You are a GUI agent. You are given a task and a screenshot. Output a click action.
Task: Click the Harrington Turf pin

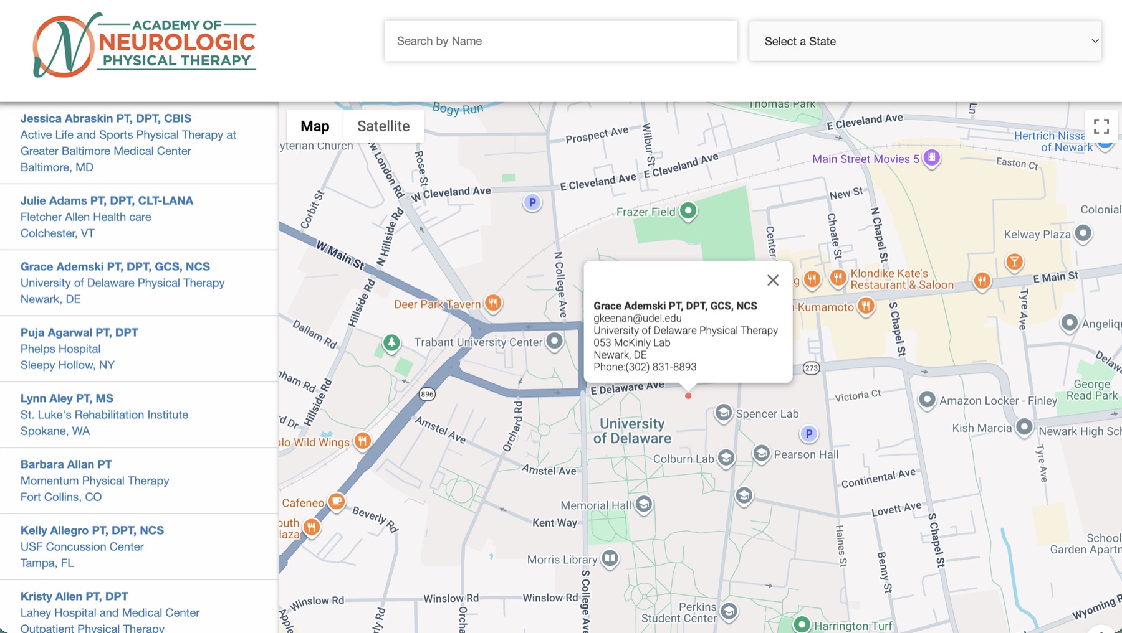tap(802, 624)
